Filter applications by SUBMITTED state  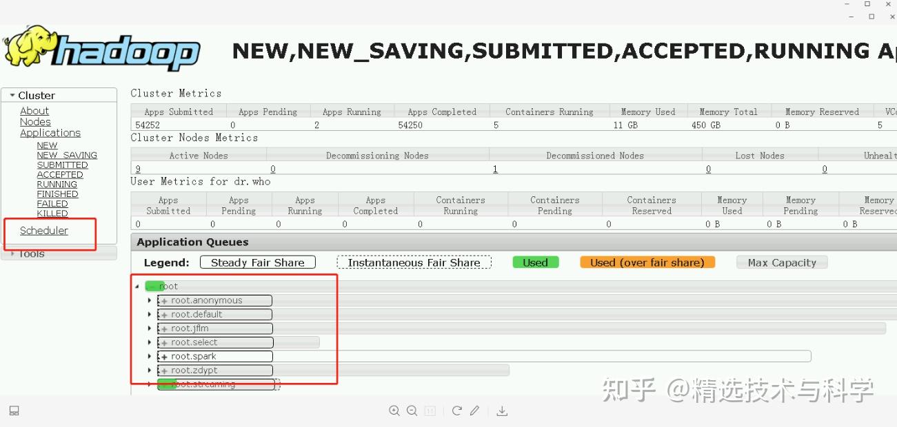click(x=63, y=165)
